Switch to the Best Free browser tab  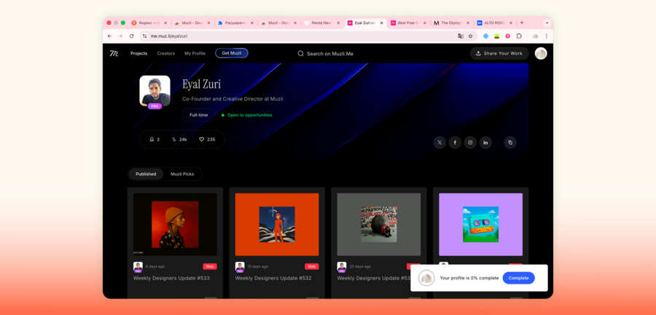409,23
